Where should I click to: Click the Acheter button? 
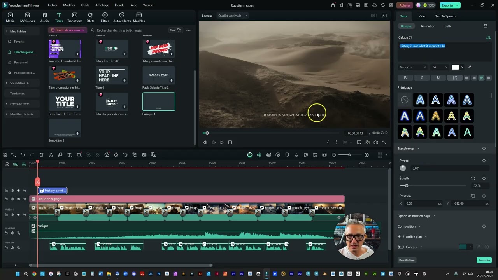(405, 5)
